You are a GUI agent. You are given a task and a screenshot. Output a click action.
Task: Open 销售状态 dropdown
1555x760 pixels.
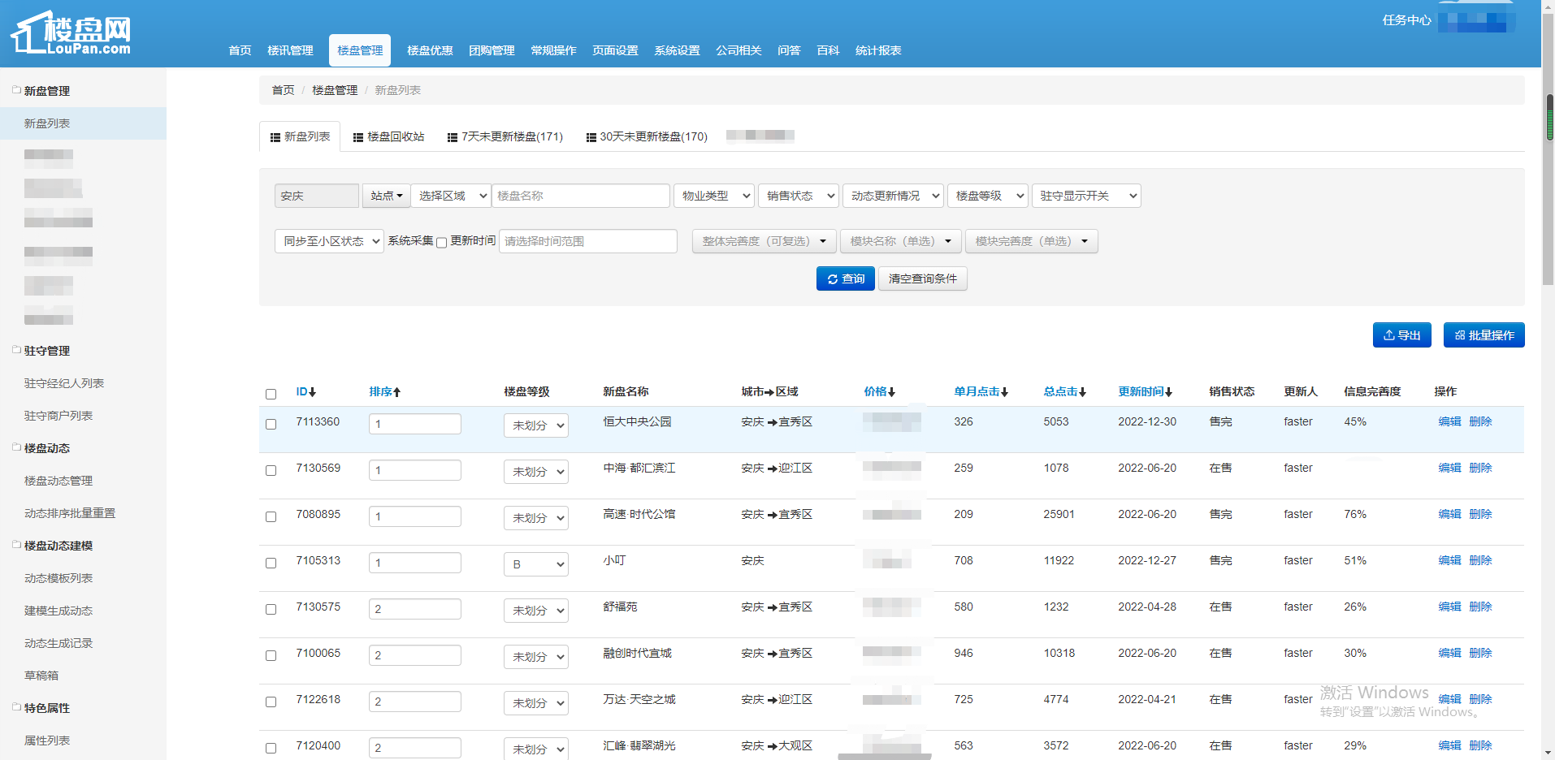pyautogui.click(x=799, y=196)
